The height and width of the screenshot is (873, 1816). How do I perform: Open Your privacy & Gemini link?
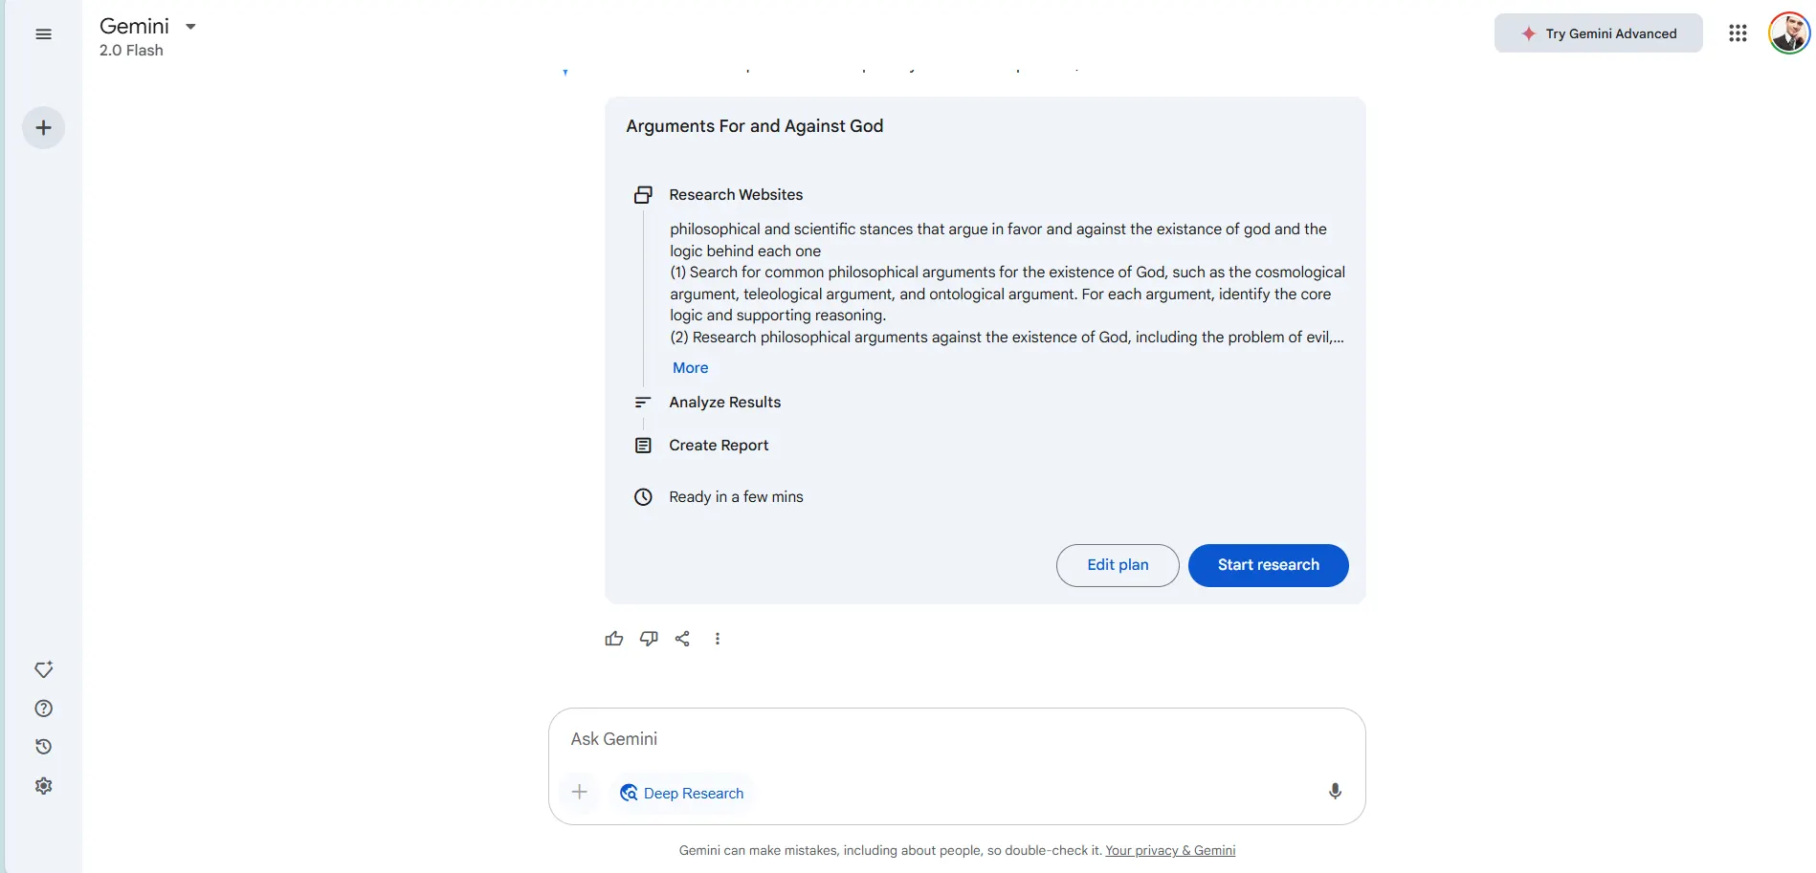(x=1170, y=850)
